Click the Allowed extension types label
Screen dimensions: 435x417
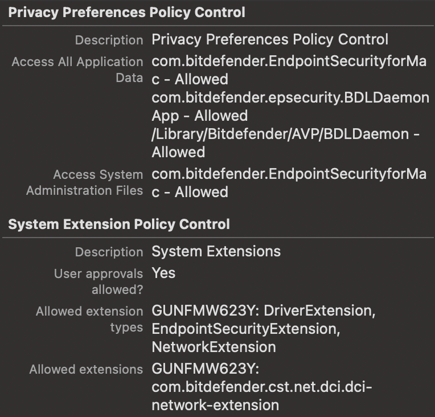[89, 319]
